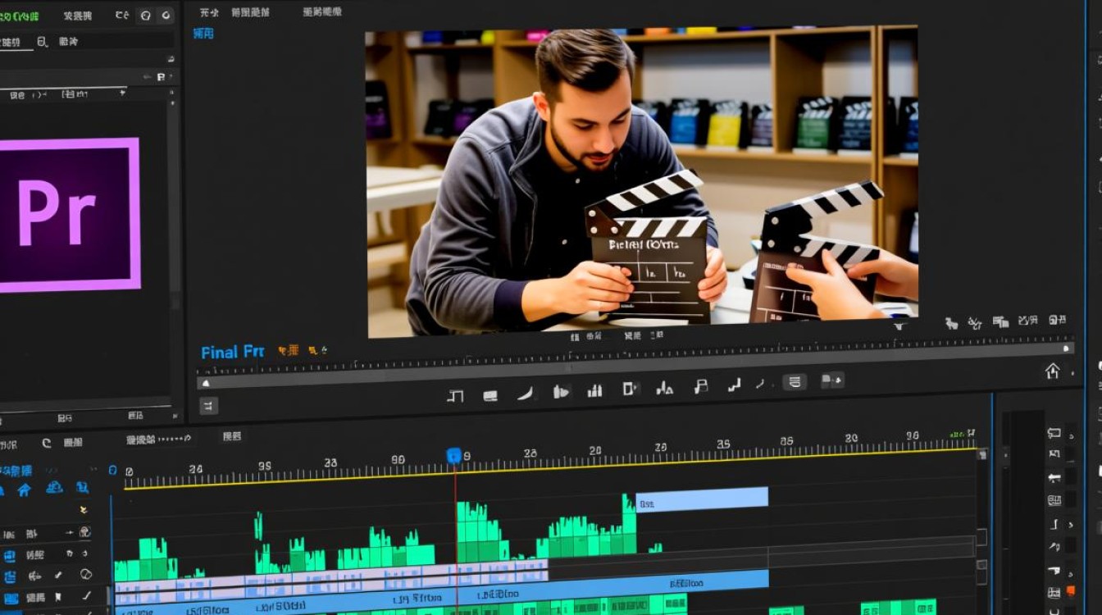Click the refresh arrow icon by the timeline tabs
1102x615 pixels.
click(x=47, y=443)
